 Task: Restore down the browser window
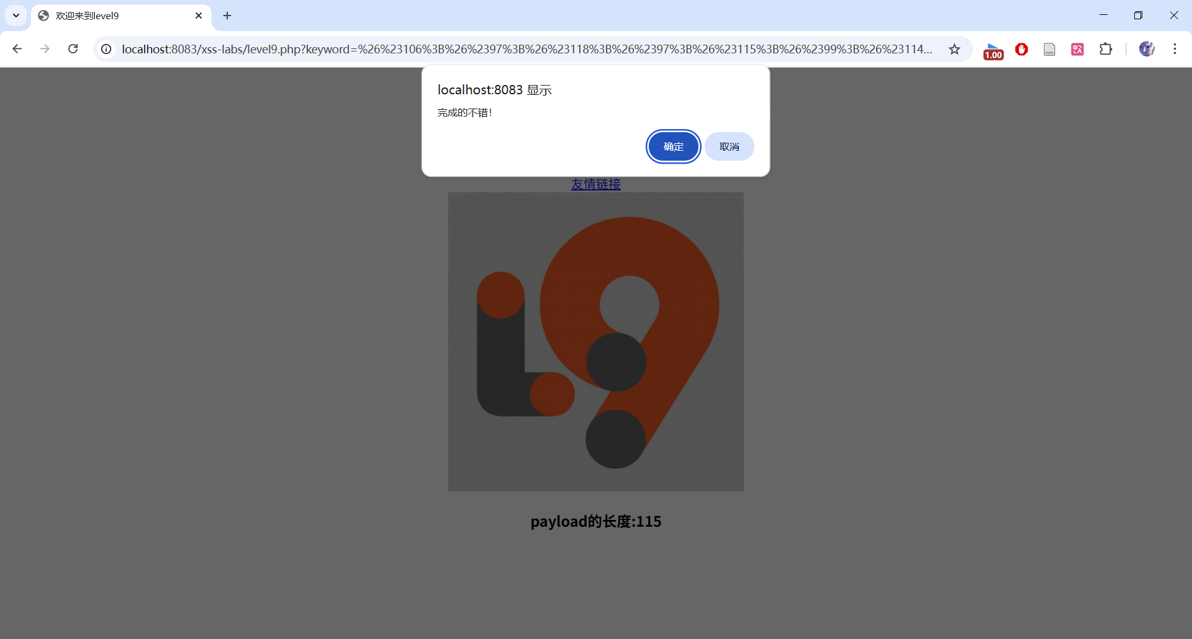pos(1138,16)
